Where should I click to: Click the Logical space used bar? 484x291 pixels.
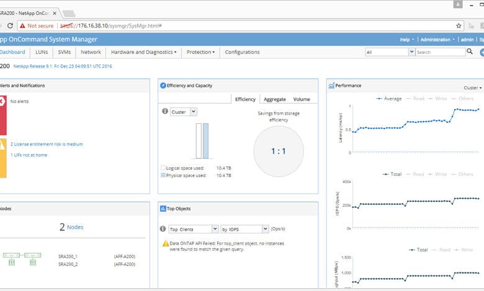(x=199, y=141)
